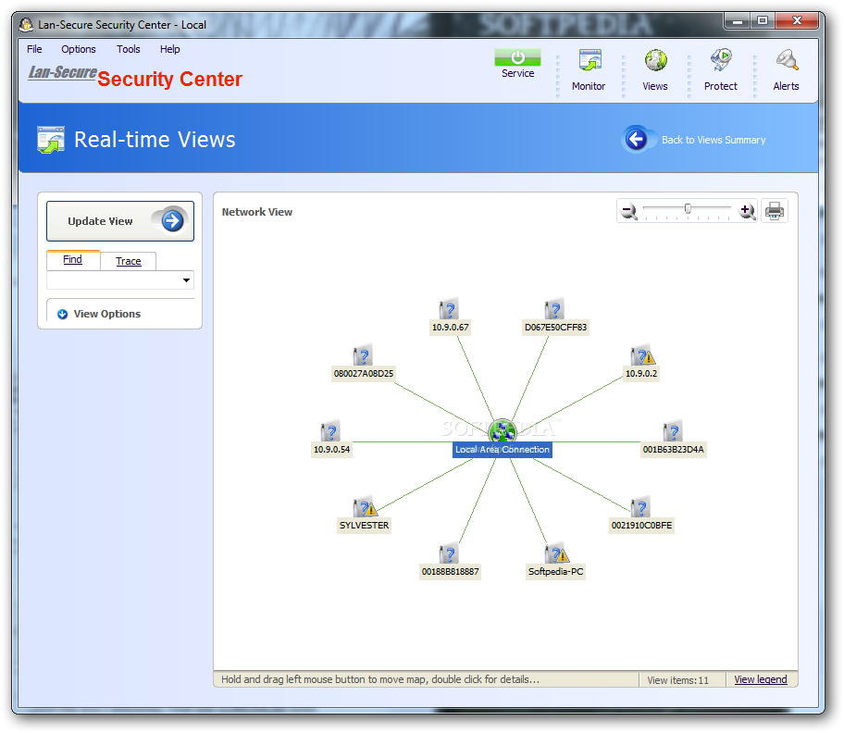Open the Tools menu
844x733 pixels.
click(128, 49)
